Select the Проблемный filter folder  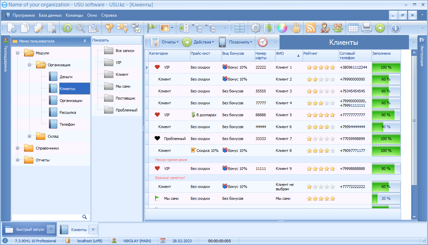126,110
